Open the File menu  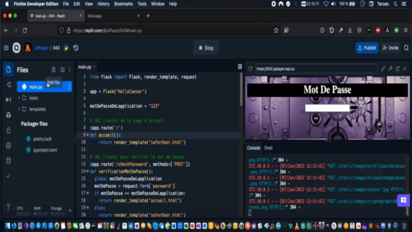coord(66,4)
